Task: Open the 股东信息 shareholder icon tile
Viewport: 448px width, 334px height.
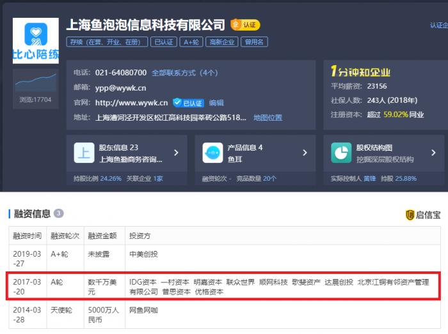Action: pyautogui.click(x=84, y=153)
